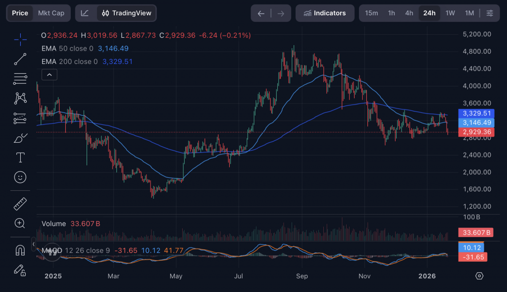Collapse the indicator legend with the chevron
Viewport: 507px width, 292px height.
(50, 75)
